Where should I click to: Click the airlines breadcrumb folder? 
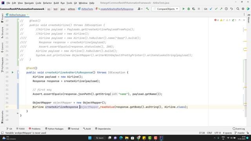click(71, 9)
